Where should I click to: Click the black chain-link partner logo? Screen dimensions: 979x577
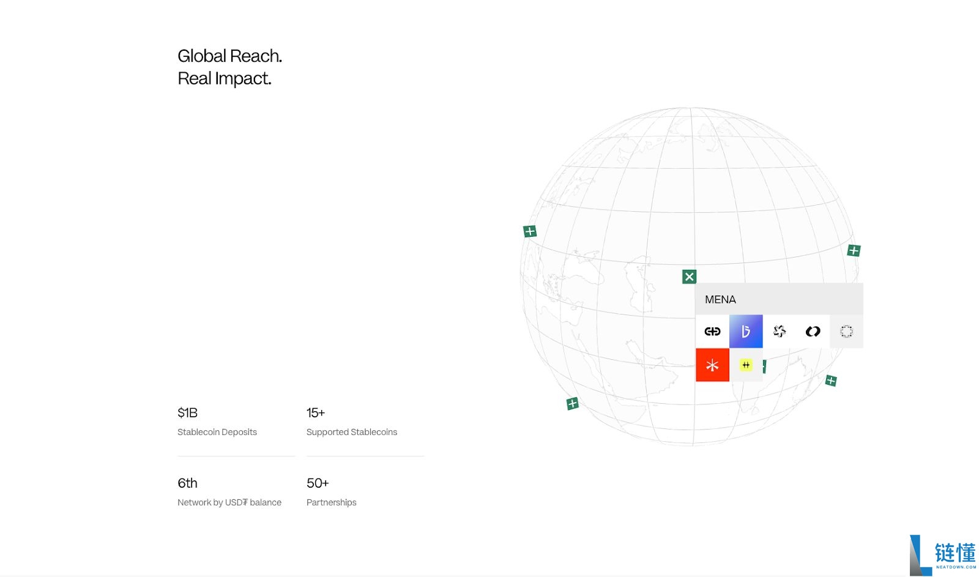pyautogui.click(x=712, y=332)
